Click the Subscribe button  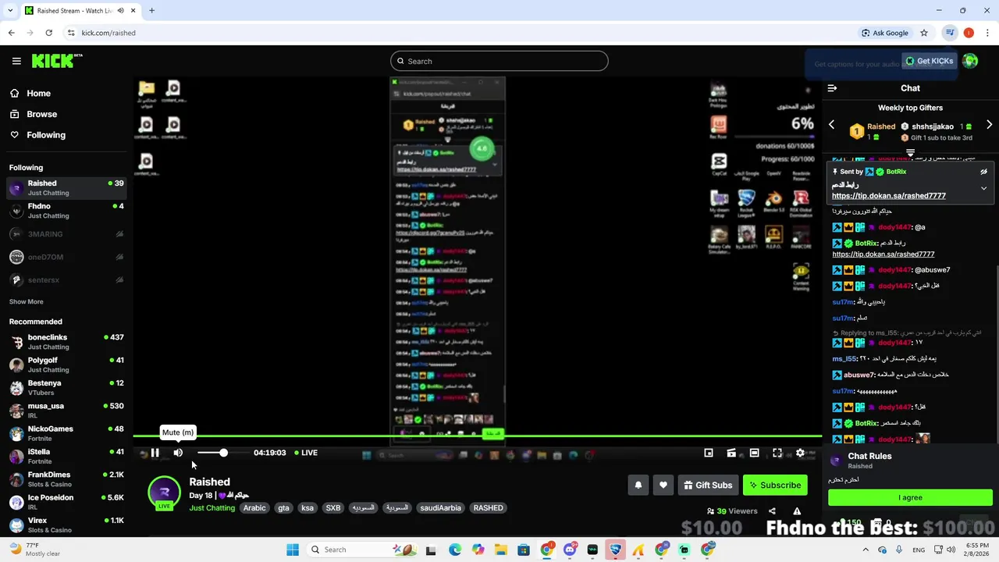click(775, 485)
